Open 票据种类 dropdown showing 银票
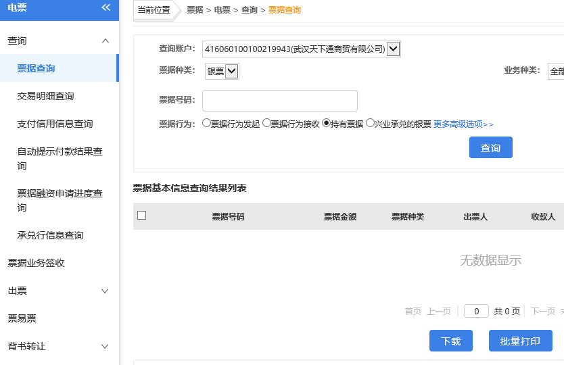The image size is (564, 365). point(222,71)
